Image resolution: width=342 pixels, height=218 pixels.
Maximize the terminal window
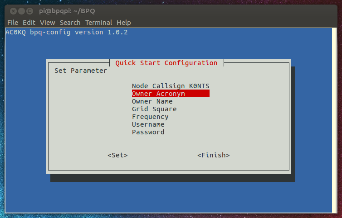(29, 11)
